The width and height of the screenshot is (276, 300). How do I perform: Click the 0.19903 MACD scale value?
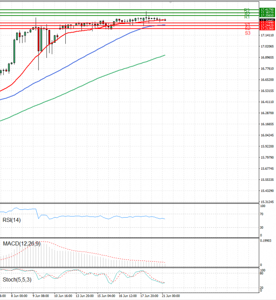coord(266,241)
